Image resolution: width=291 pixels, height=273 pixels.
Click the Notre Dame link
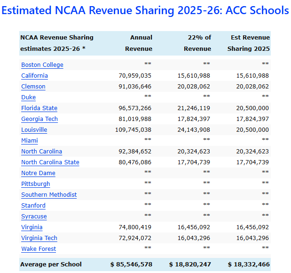click(38, 173)
